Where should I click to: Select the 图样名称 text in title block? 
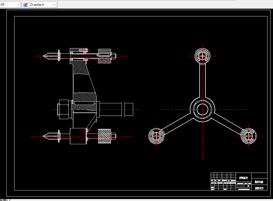[x=259, y=182]
